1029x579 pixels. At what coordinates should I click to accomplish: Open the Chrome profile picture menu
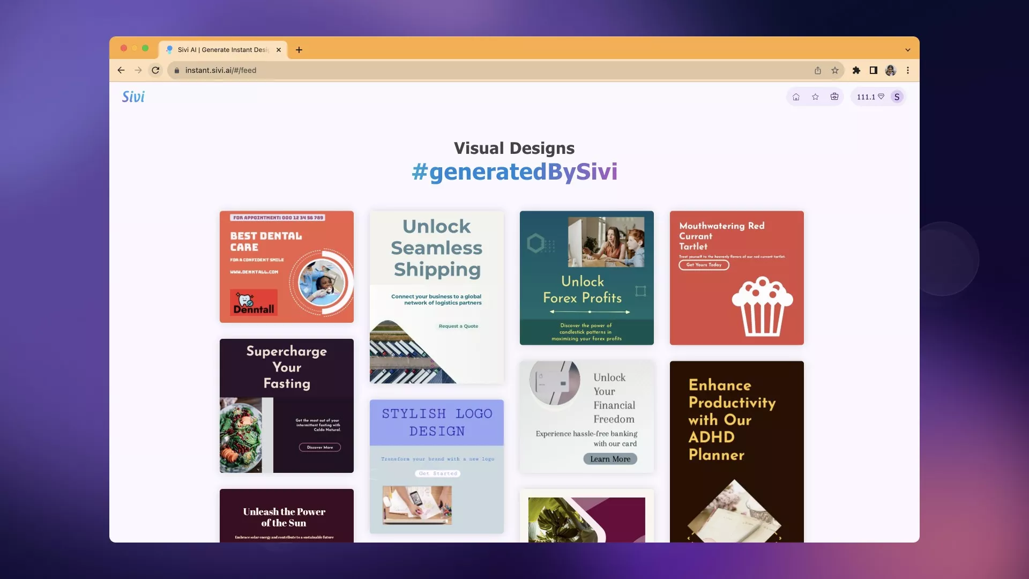pos(891,70)
